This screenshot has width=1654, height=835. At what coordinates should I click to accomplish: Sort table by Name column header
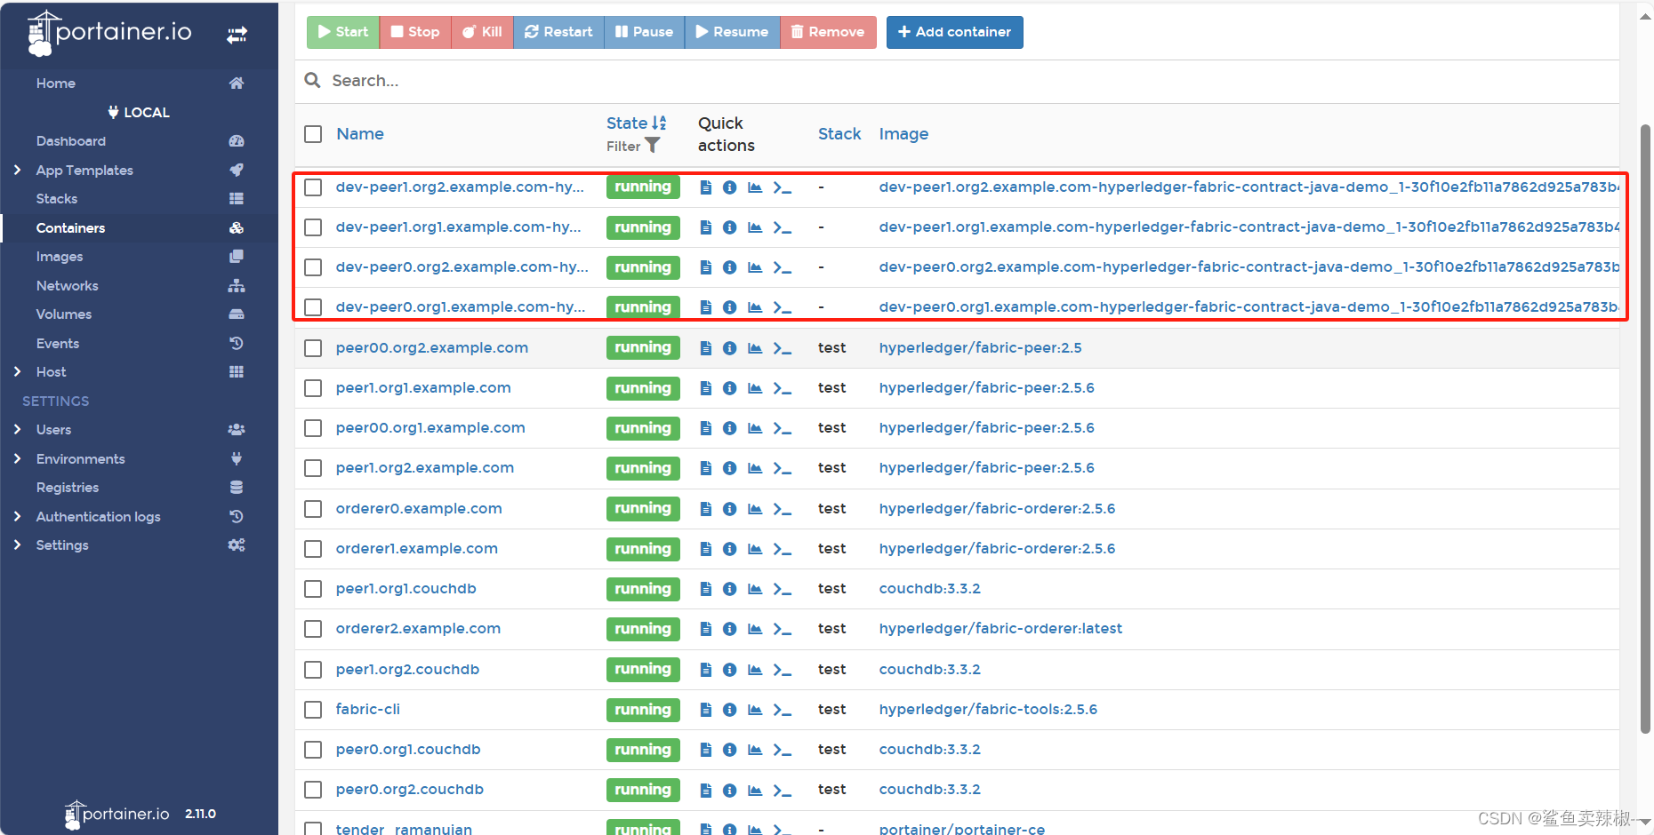(x=360, y=134)
